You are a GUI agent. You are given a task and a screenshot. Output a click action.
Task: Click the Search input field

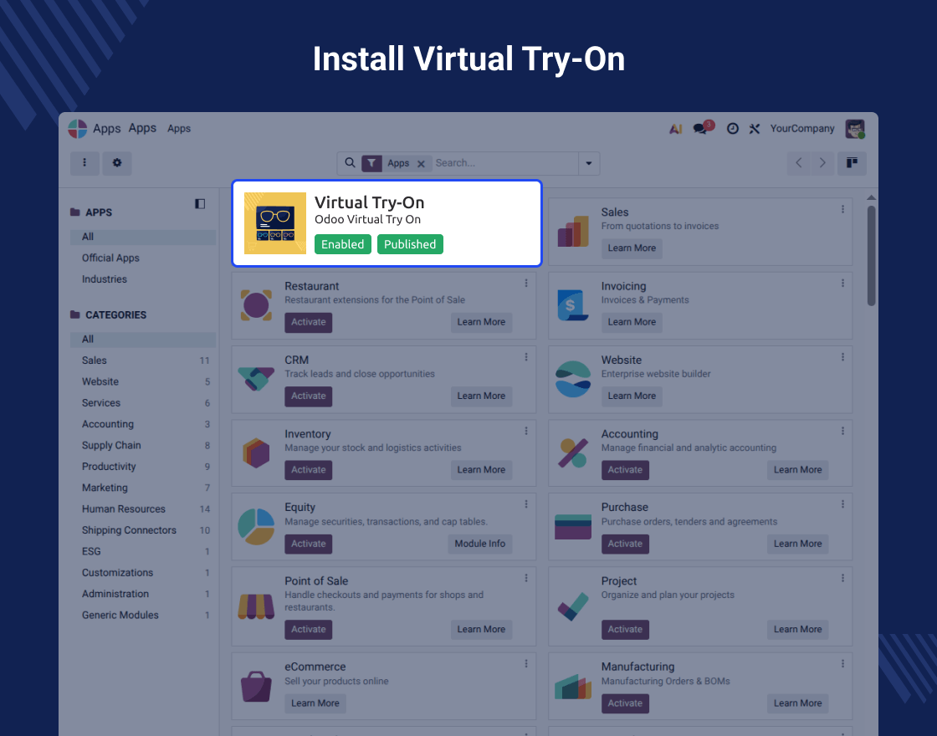[x=505, y=163]
